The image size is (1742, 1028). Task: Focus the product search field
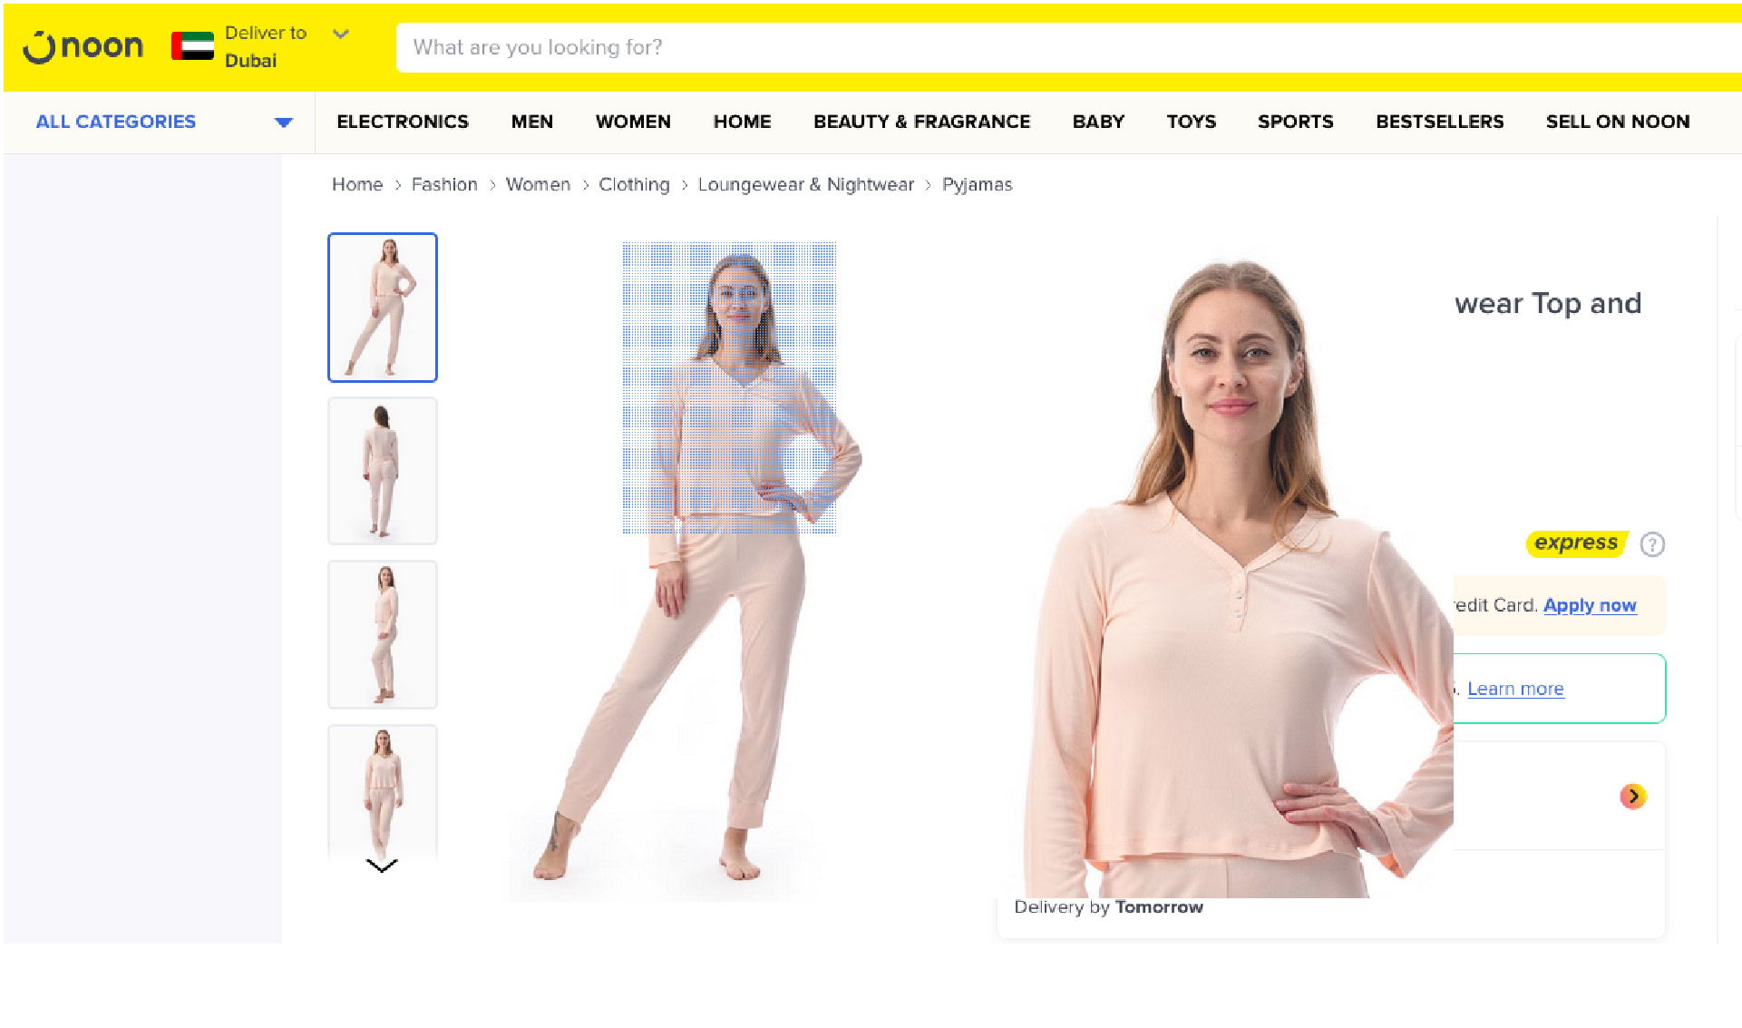pos(1068,47)
